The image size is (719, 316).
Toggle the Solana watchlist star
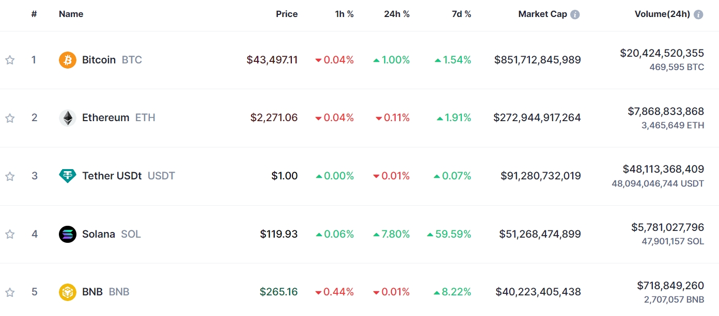point(10,234)
